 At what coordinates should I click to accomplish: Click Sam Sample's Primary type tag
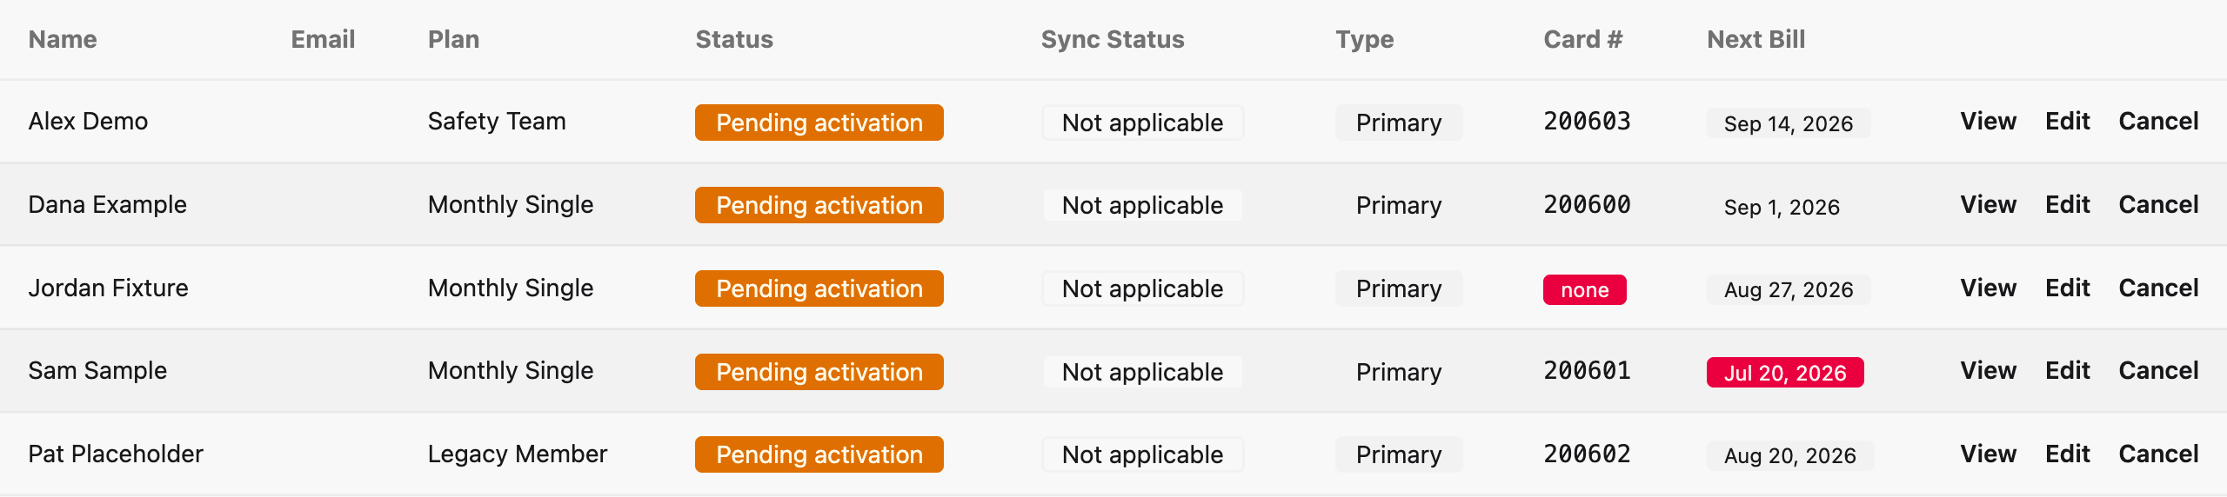(1399, 372)
